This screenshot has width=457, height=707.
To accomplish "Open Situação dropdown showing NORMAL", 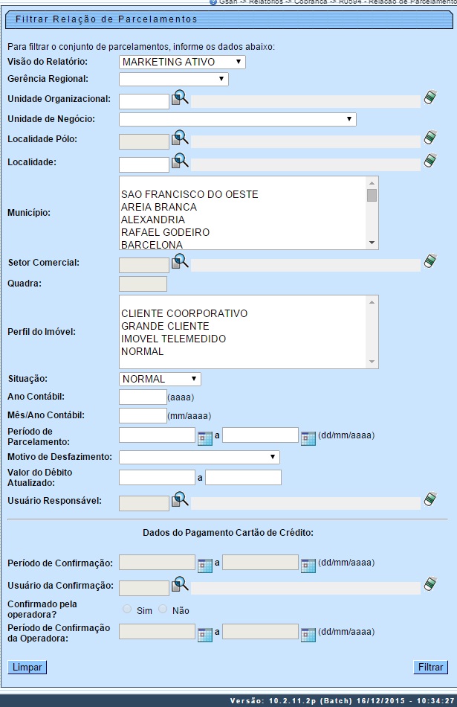I will tap(160, 379).
